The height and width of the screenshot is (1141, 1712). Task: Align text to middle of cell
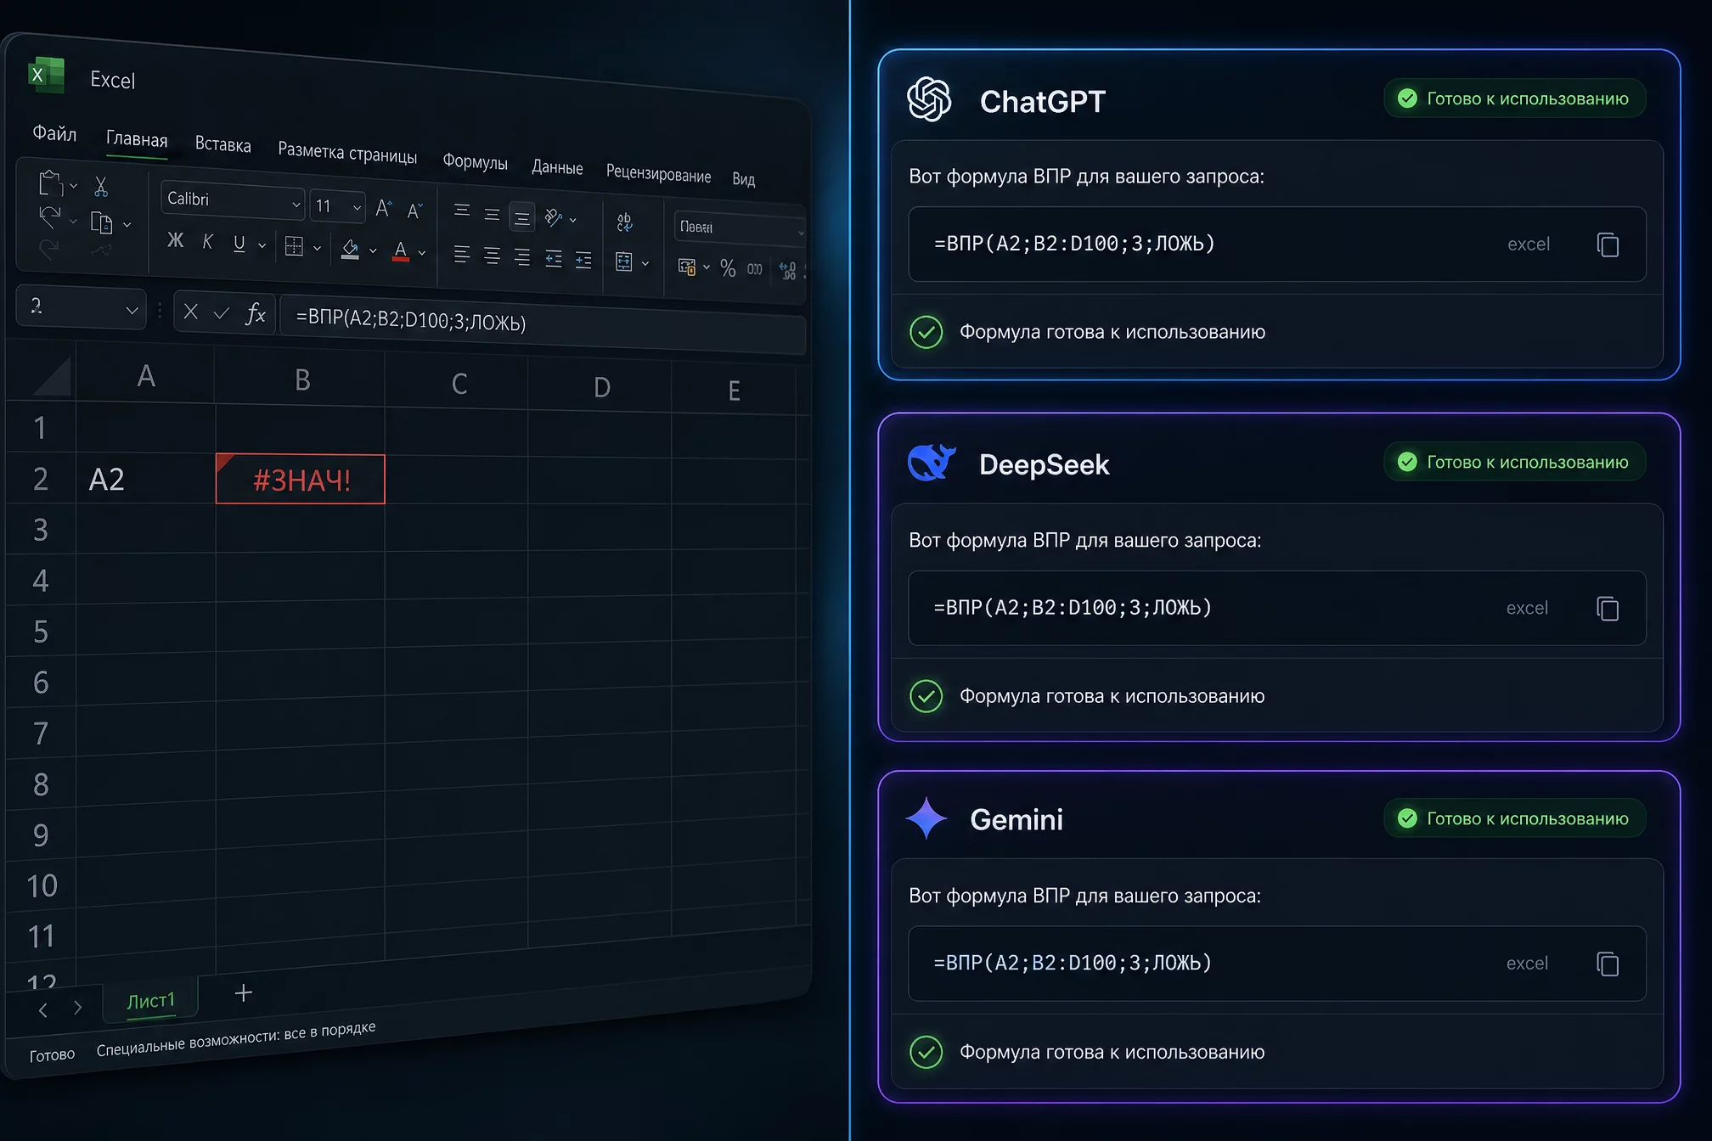(492, 214)
